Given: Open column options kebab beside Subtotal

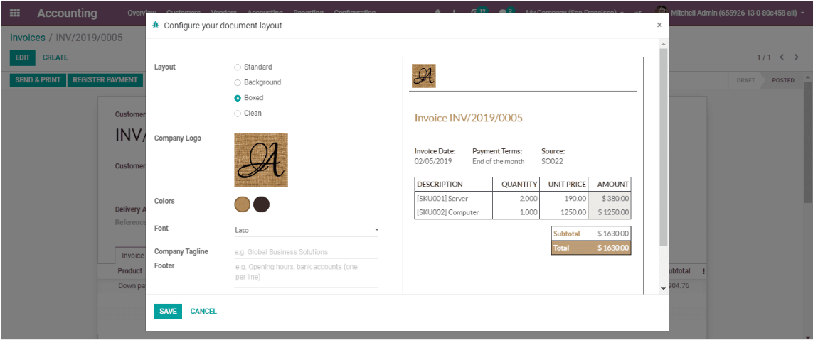Looking at the screenshot, I should pyautogui.click(x=703, y=270).
